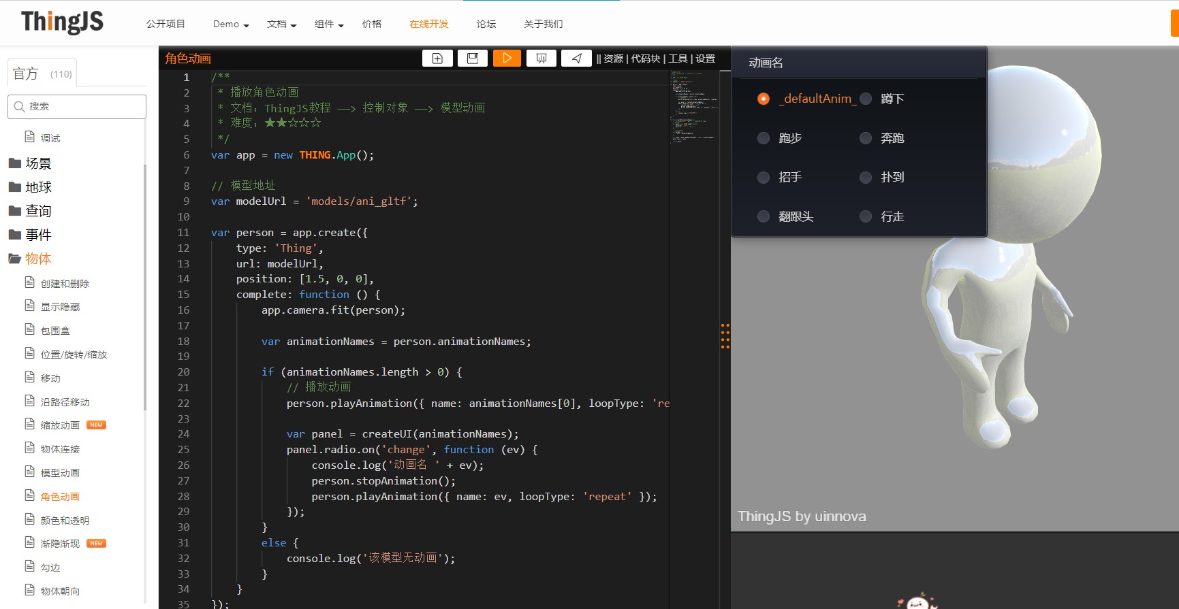Select the 跑步 animation radio button
This screenshot has height=609, width=1179.
tap(764, 138)
